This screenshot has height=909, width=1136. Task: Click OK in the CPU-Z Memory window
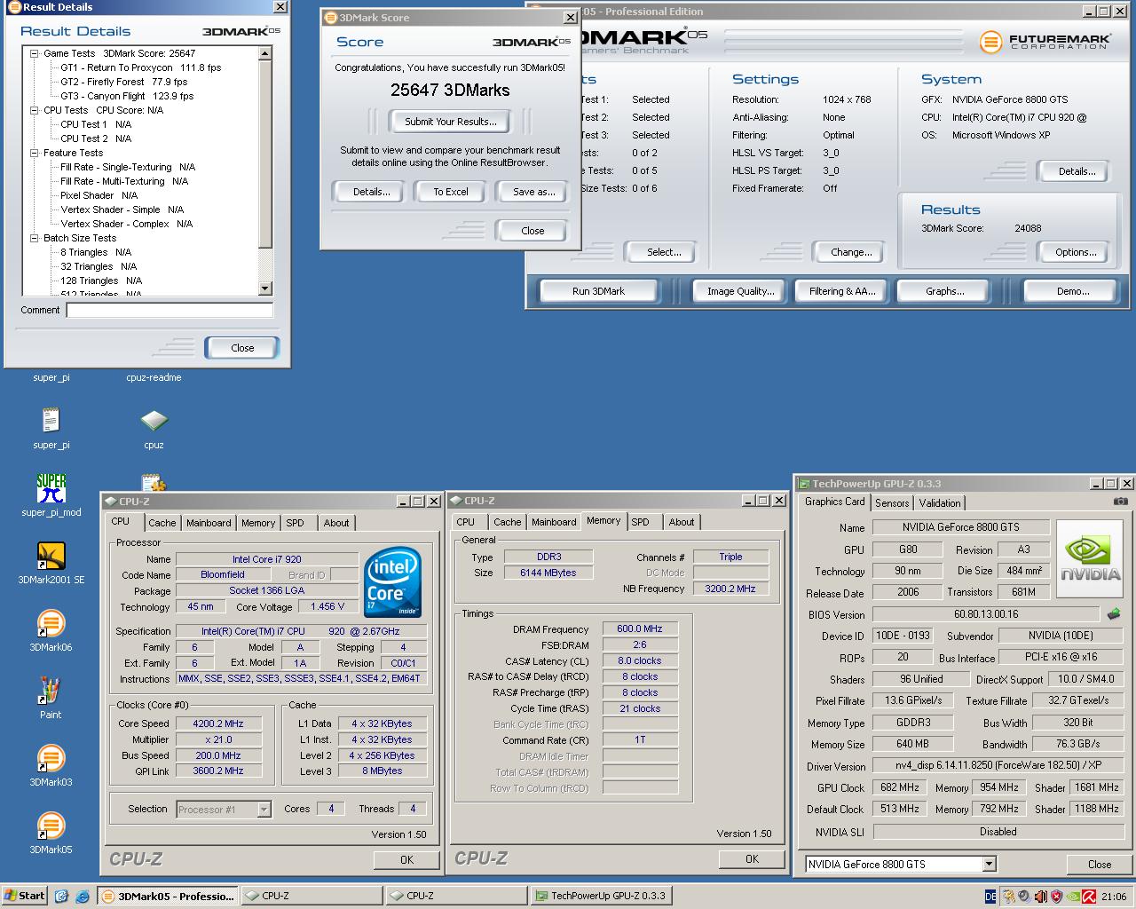[x=752, y=858]
